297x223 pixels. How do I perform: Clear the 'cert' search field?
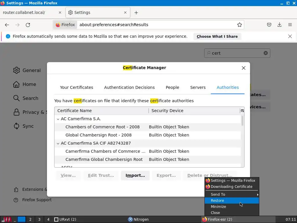(266, 53)
